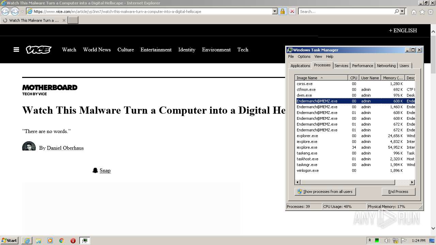Click the MOTHERBOARD section heading
Screen dimensions: 436x245
coord(50,87)
